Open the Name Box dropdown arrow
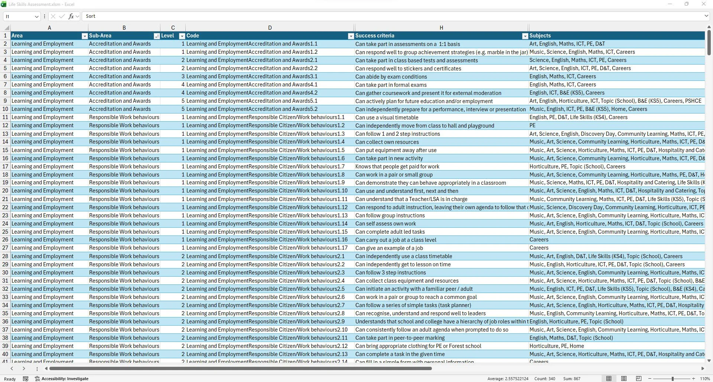Screen dimensions: 713x382 (36, 16)
